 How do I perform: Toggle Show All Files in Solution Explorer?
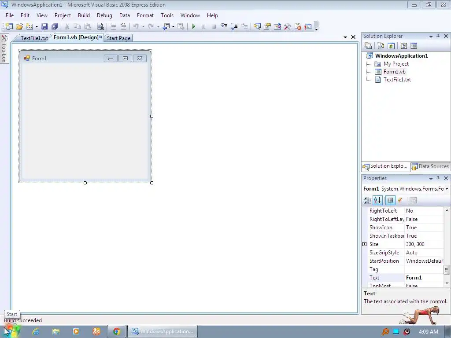(x=381, y=46)
